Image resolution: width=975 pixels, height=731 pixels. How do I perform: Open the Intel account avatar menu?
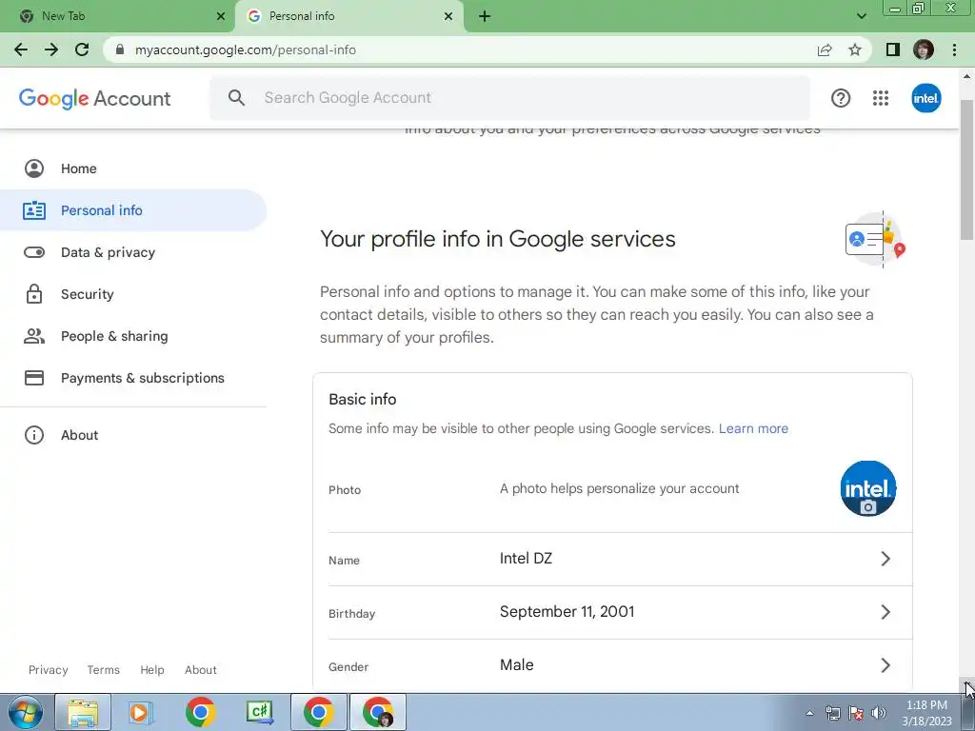click(x=925, y=98)
